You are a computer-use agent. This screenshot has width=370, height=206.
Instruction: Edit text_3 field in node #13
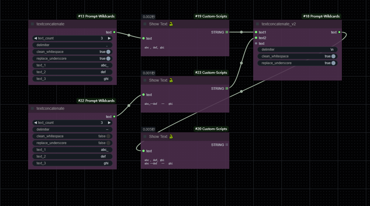coord(72,79)
